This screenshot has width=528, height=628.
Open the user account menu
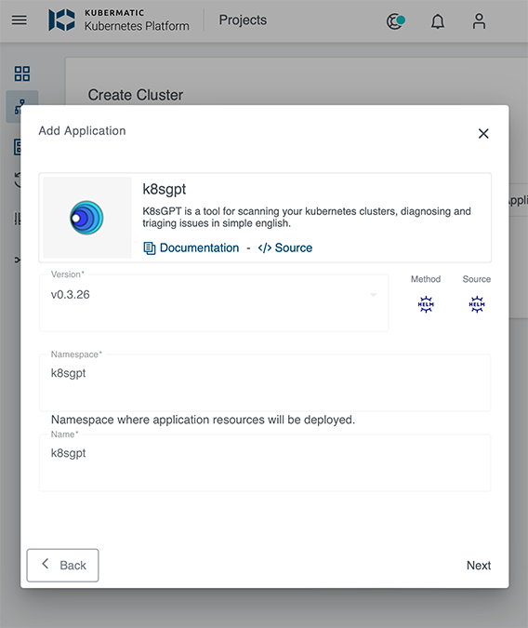pos(479,21)
